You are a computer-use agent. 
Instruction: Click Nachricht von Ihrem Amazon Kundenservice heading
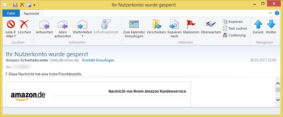(x=147, y=91)
